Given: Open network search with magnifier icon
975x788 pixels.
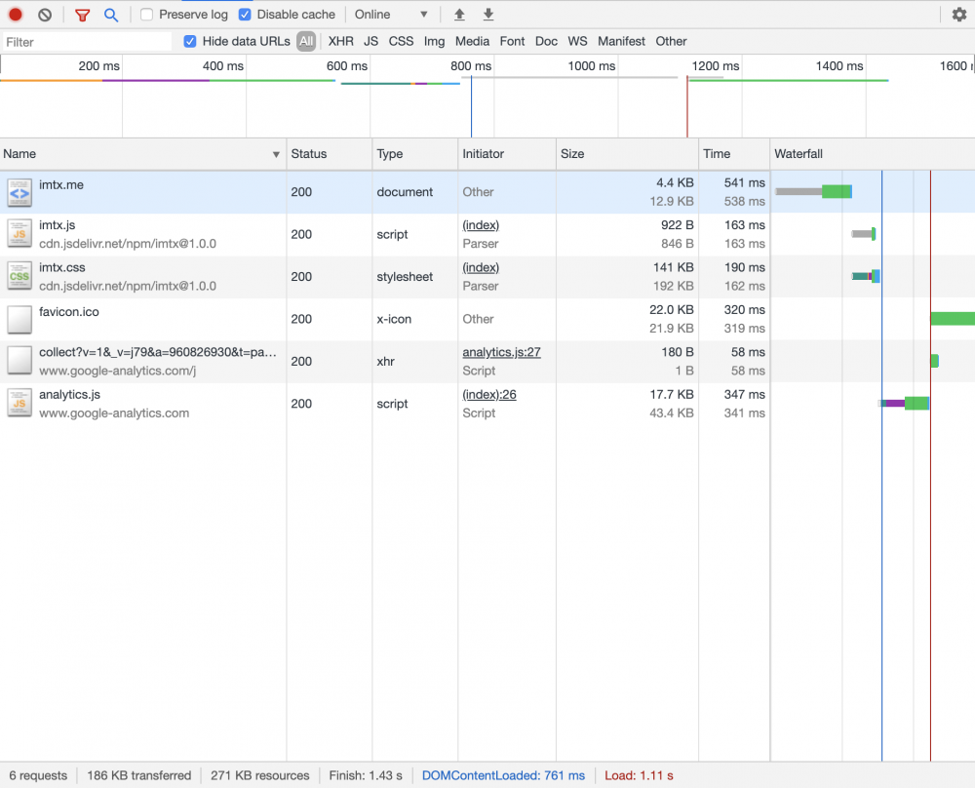Looking at the screenshot, I should point(111,15).
